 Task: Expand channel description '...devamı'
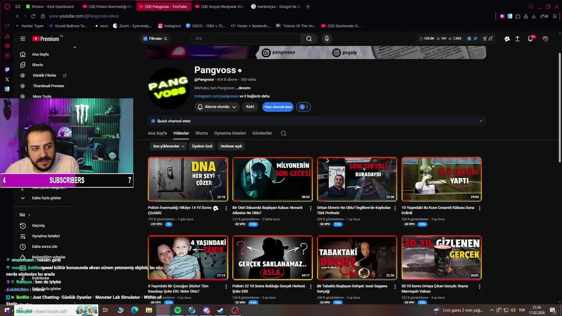click(243, 88)
